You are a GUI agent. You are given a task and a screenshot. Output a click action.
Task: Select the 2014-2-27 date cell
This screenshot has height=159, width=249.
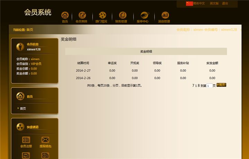tap(83, 71)
